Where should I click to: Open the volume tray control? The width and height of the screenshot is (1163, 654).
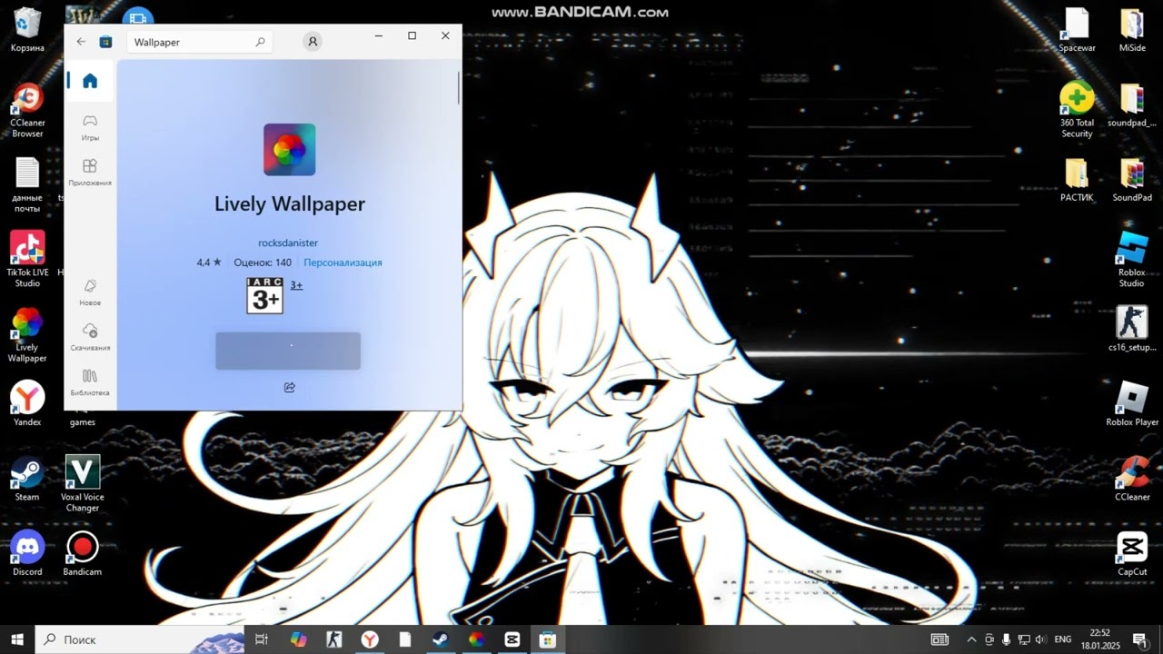(1040, 639)
